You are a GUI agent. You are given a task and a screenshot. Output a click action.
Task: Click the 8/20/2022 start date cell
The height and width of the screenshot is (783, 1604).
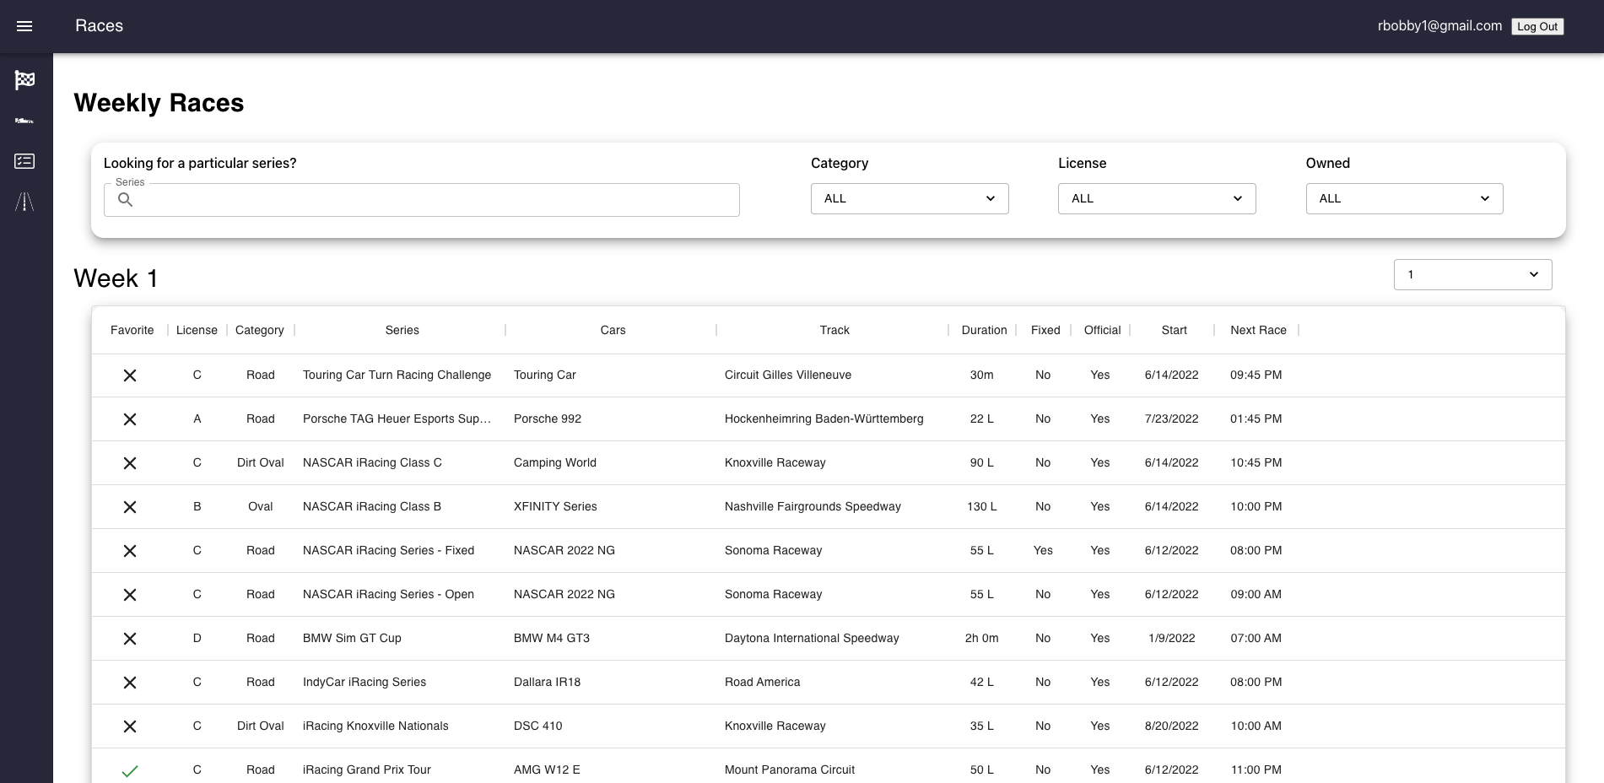(1172, 726)
